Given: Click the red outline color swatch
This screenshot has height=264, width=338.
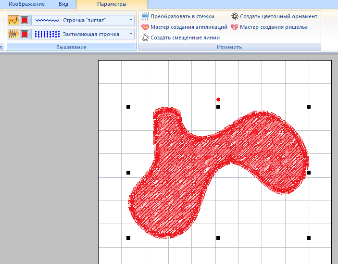Looking at the screenshot, I should click(25, 21).
